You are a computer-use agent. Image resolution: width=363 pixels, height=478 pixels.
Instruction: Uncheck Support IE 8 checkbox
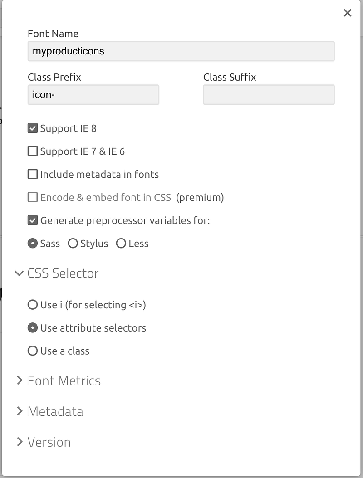coord(33,128)
